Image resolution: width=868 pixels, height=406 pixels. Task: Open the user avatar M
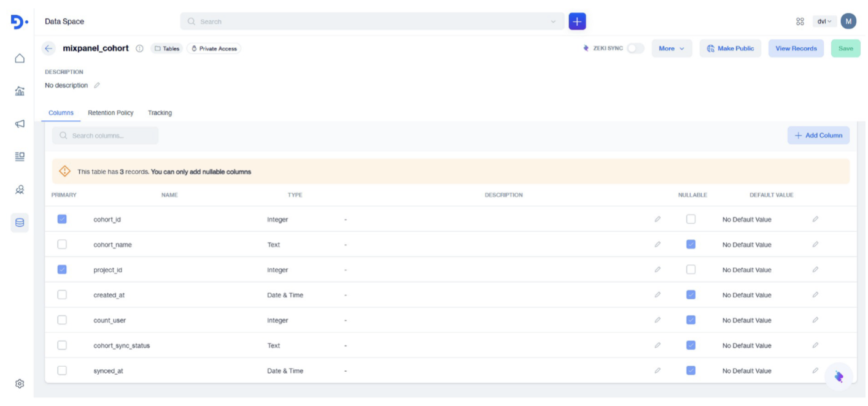click(848, 21)
